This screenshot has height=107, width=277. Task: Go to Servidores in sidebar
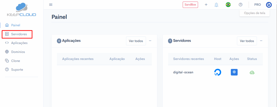point(19,34)
